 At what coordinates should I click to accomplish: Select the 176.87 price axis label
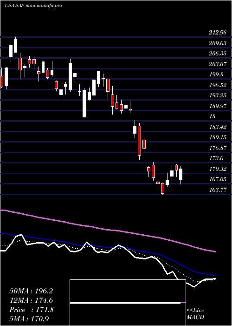[x=218, y=148]
